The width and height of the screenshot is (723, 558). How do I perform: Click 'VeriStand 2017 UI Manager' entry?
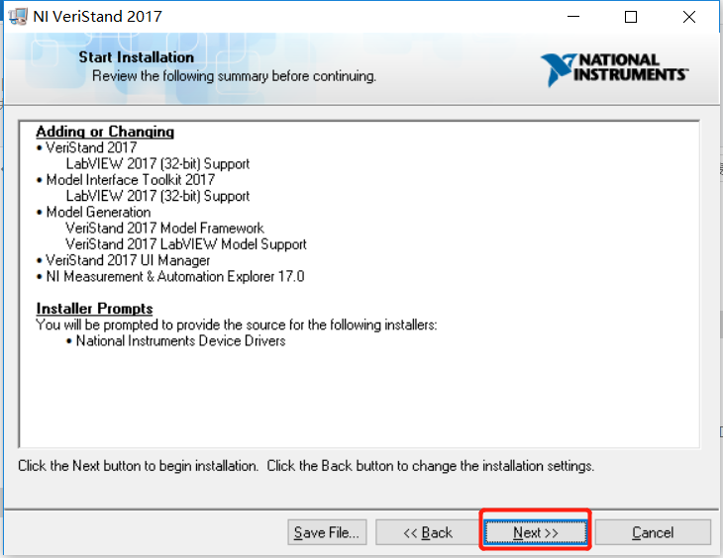coord(128,260)
